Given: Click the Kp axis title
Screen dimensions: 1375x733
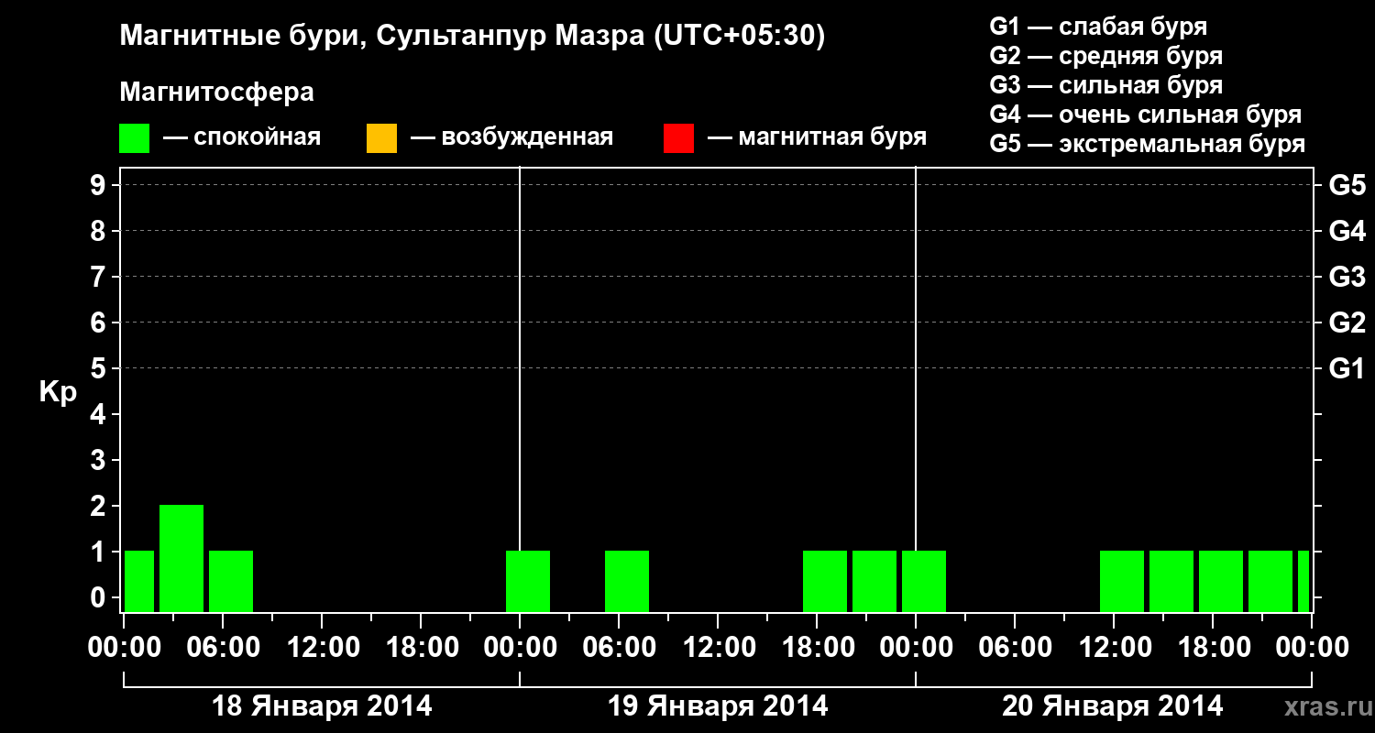Looking at the screenshot, I should coord(57,392).
